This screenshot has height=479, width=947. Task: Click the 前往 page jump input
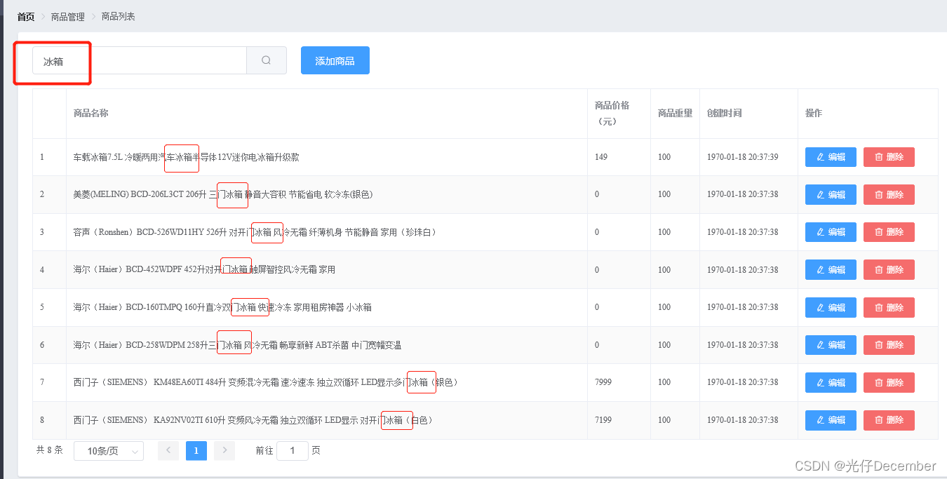point(293,451)
